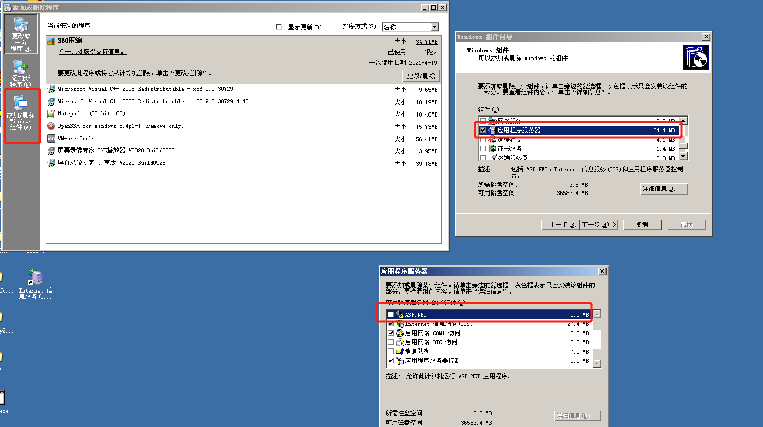Click the ASP.NET subcomponent icon
Screen dimensions: 763x427
400,315
